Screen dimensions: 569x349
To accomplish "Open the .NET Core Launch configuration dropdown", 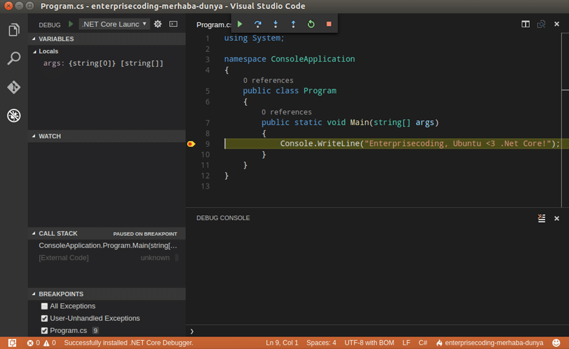I will [x=114, y=24].
